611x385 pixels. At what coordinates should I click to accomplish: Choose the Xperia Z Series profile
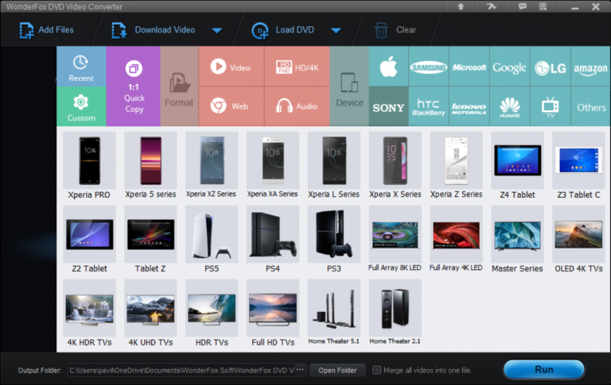pyautogui.click(x=457, y=166)
